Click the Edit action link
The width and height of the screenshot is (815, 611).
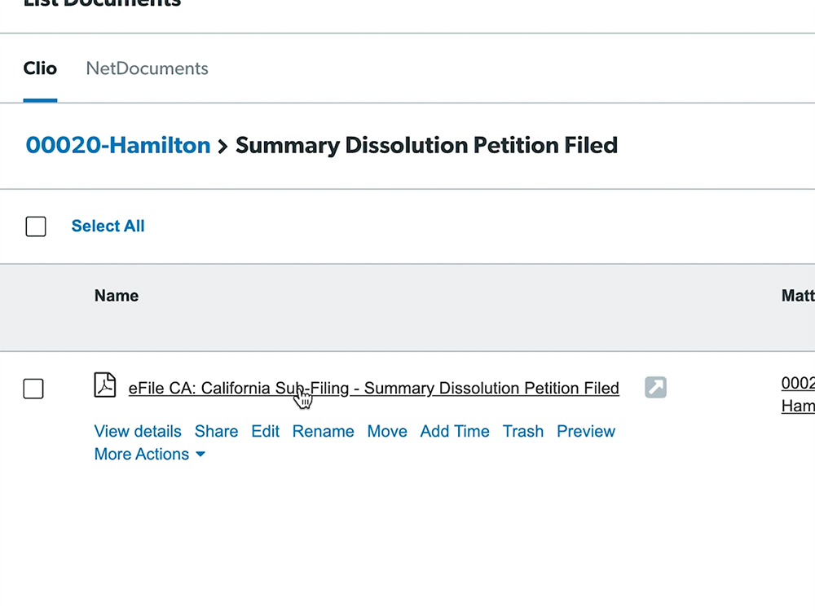pyautogui.click(x=265, y=432)
